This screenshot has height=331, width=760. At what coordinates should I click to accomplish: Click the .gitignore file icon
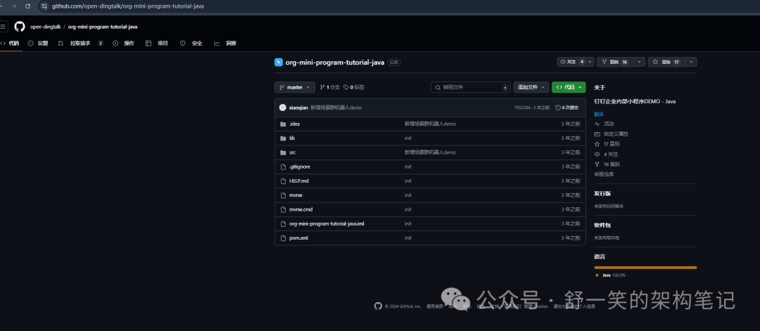click(284, 167)
